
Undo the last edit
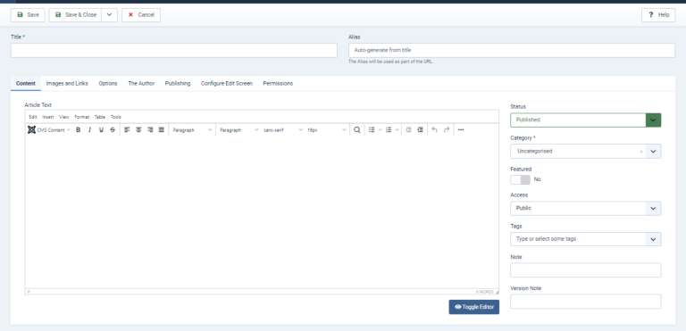434,130
